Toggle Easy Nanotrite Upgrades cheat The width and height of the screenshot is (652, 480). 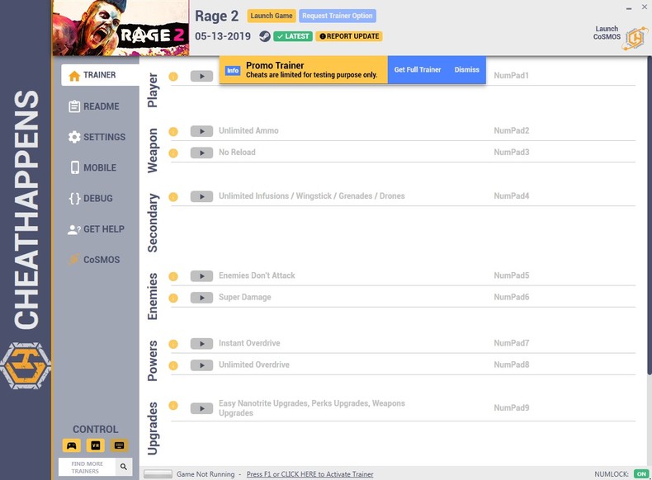click(201, 408)
